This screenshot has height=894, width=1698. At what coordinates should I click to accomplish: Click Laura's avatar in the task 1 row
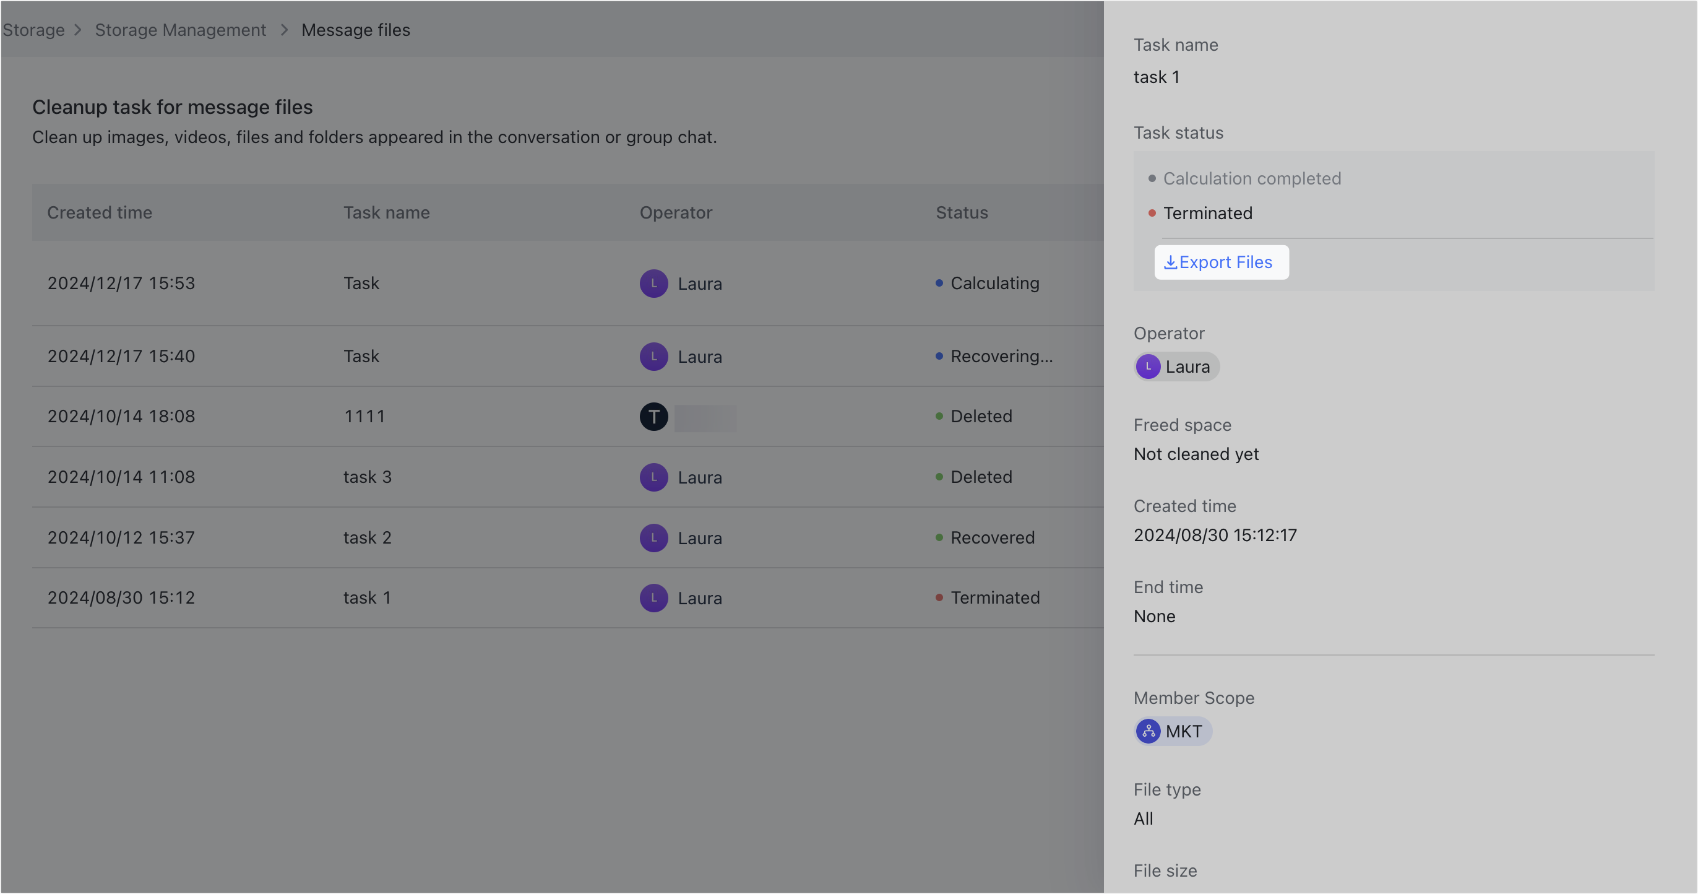point(654,598)
